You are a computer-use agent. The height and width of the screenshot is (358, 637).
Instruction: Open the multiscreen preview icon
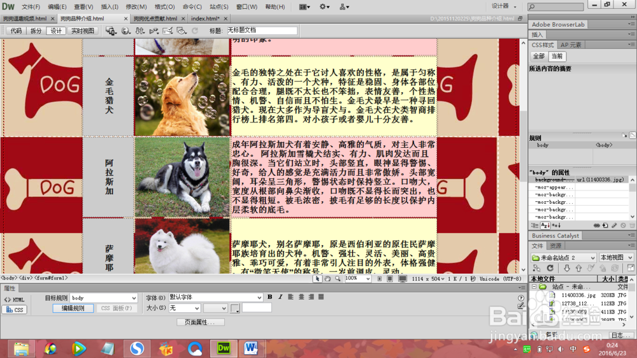(110, 31)
